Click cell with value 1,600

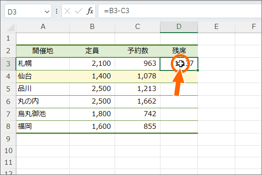(92, 126)
